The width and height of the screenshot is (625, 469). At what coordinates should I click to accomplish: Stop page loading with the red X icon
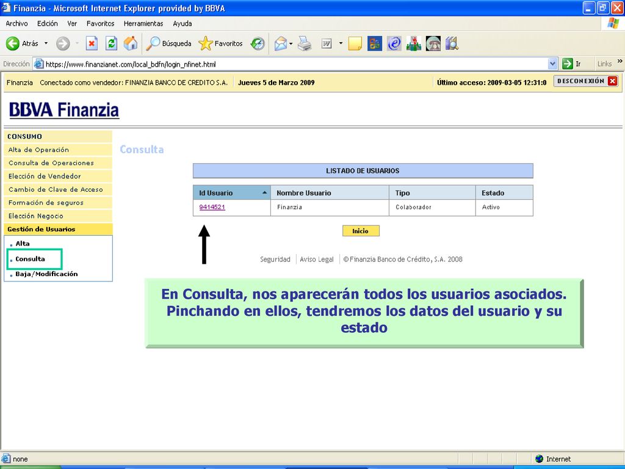point(92,43)
